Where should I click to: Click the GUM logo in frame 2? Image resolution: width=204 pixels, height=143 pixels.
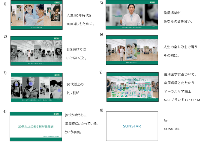tap(57, 38)
